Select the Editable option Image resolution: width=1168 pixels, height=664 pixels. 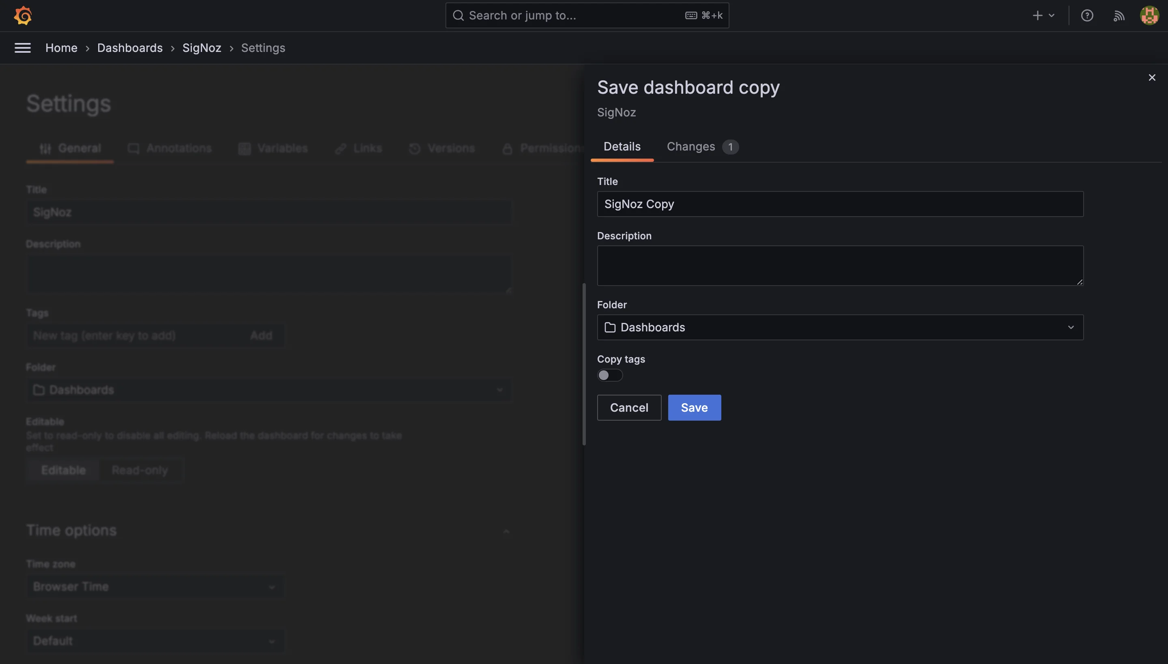click(63, 470)
